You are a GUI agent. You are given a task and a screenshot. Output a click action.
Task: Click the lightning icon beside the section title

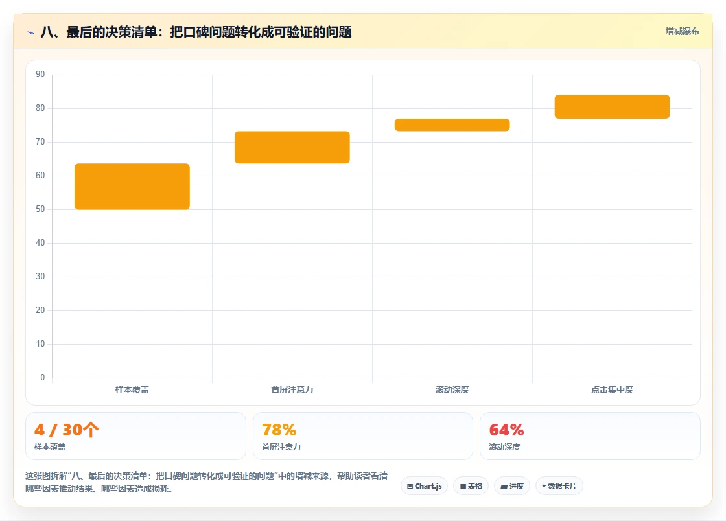tap(31, 32)
